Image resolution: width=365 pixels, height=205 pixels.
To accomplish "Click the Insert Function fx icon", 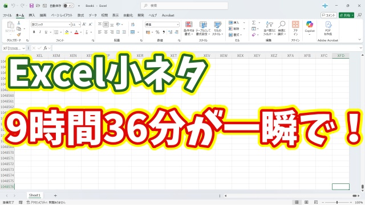I will coord(45,48).
